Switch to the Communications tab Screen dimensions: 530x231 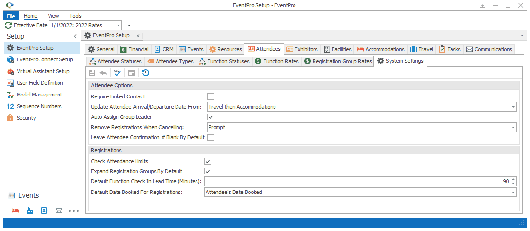[489, 49]
